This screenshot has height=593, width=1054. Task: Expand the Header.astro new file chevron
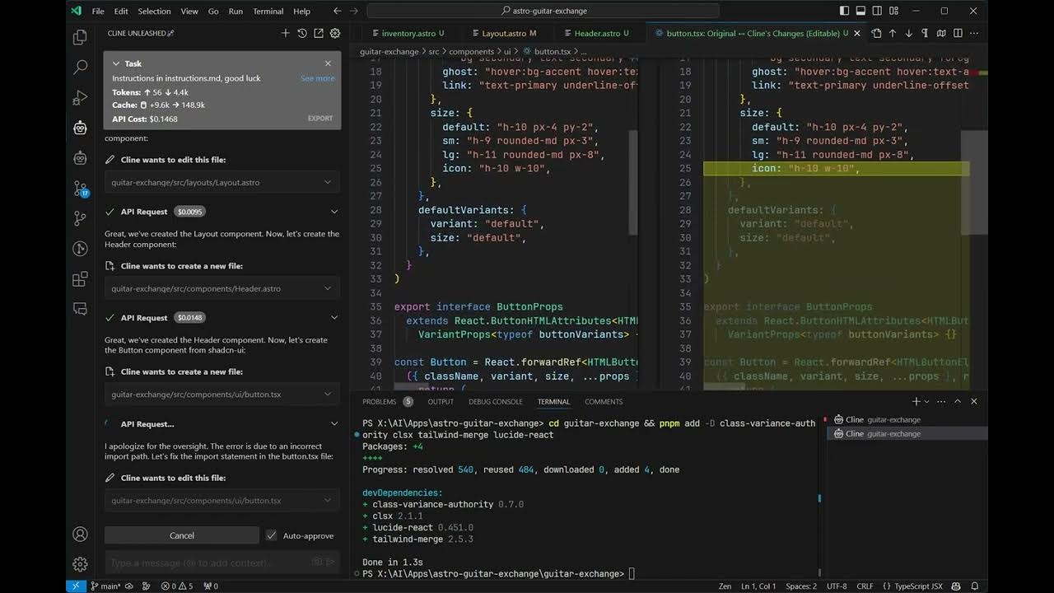click(327, 288)
